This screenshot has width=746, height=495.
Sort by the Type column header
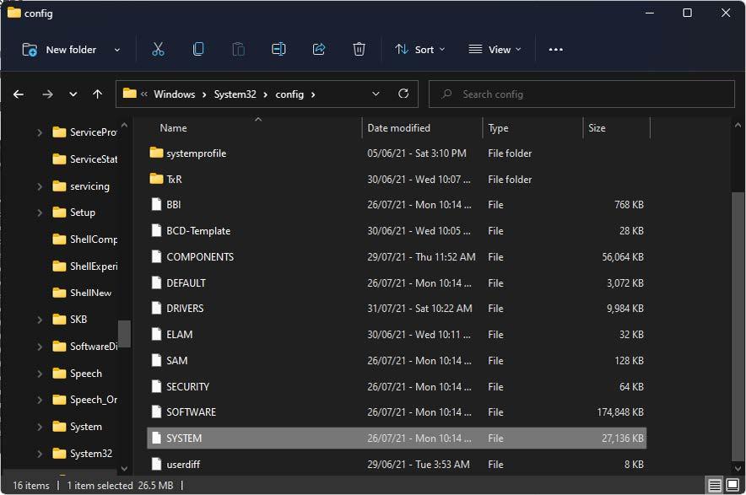click(498, 128)
